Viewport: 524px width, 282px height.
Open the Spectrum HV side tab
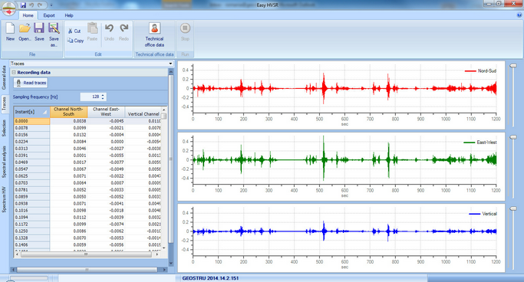tap(4, 199)
